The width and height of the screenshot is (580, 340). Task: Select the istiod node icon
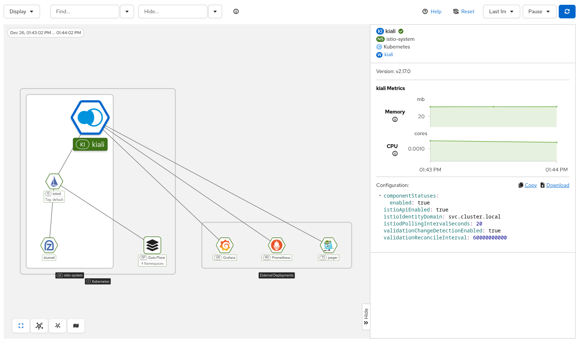pyautogui.click(x=54, y=181)
